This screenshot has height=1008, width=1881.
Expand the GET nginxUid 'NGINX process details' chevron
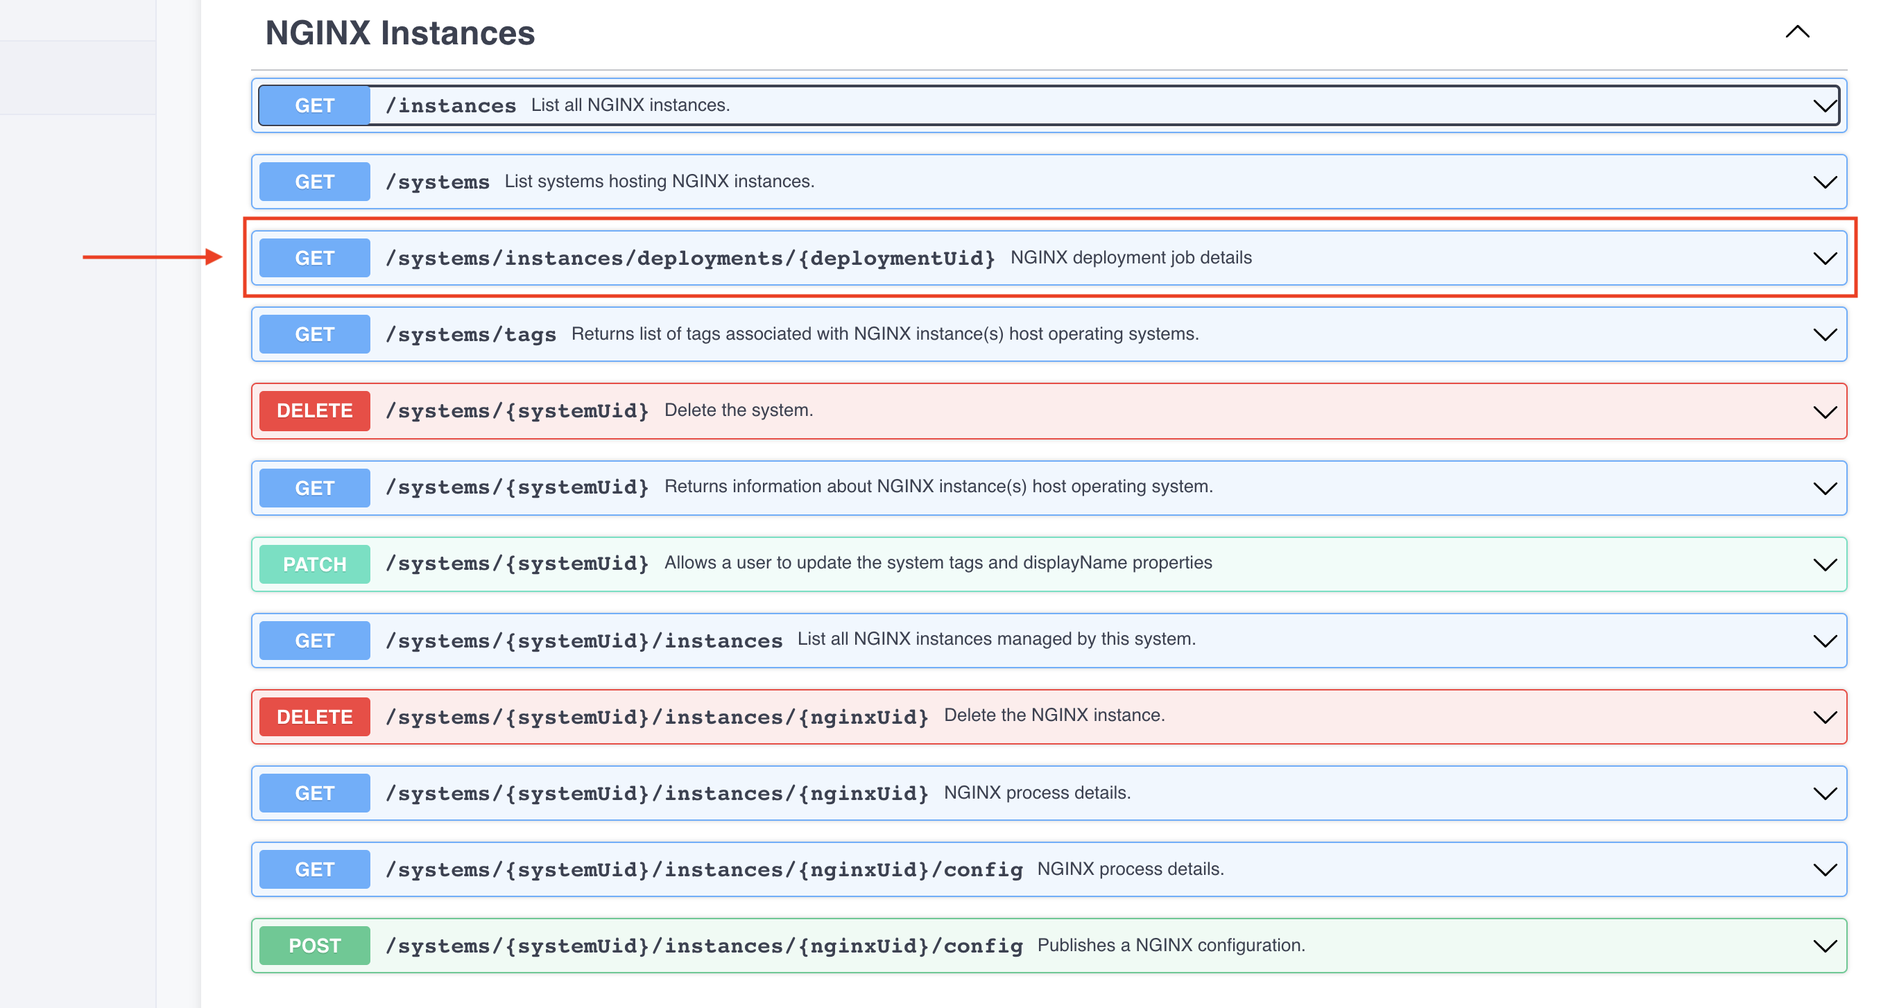[1825, 793]
